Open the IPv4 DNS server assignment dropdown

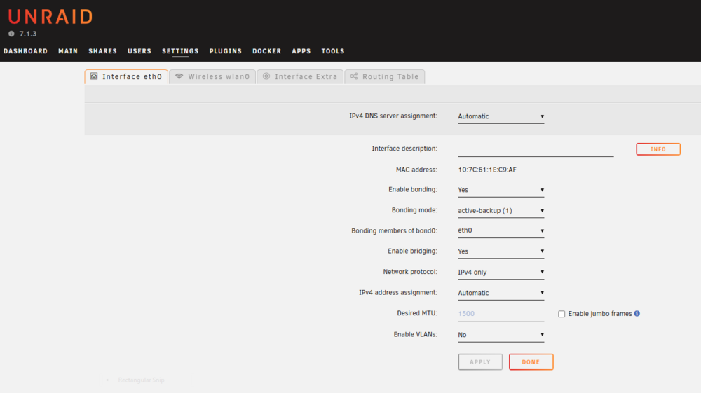click(x=501, y=116)
